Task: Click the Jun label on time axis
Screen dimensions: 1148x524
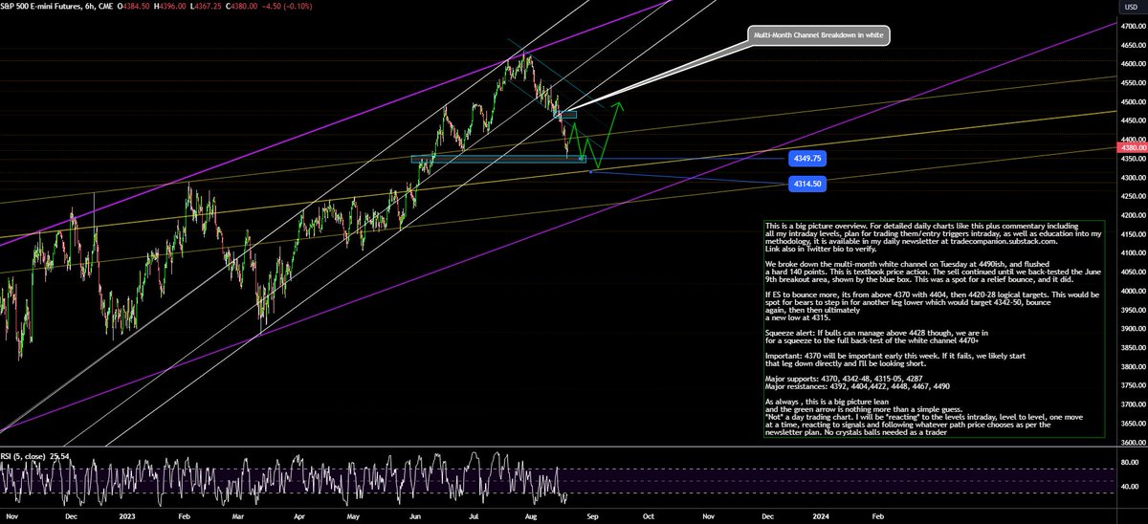Action: [x=414, y=514]
